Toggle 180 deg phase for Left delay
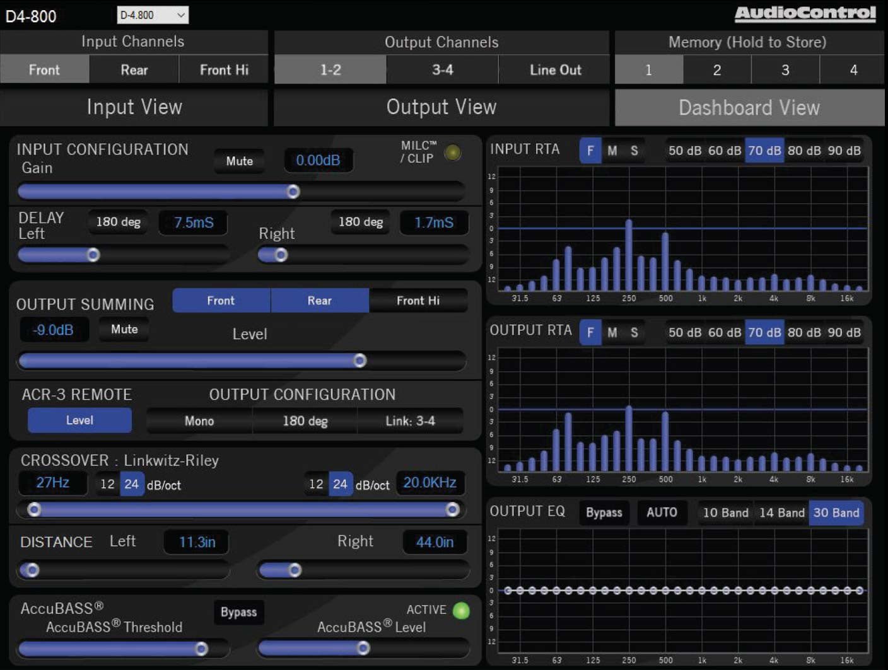Viewport: 888px width, 670px height. click(118, 222)
